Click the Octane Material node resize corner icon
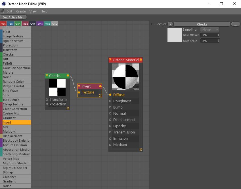The height and width of the screenshot is (189, 241). (141, 150)
